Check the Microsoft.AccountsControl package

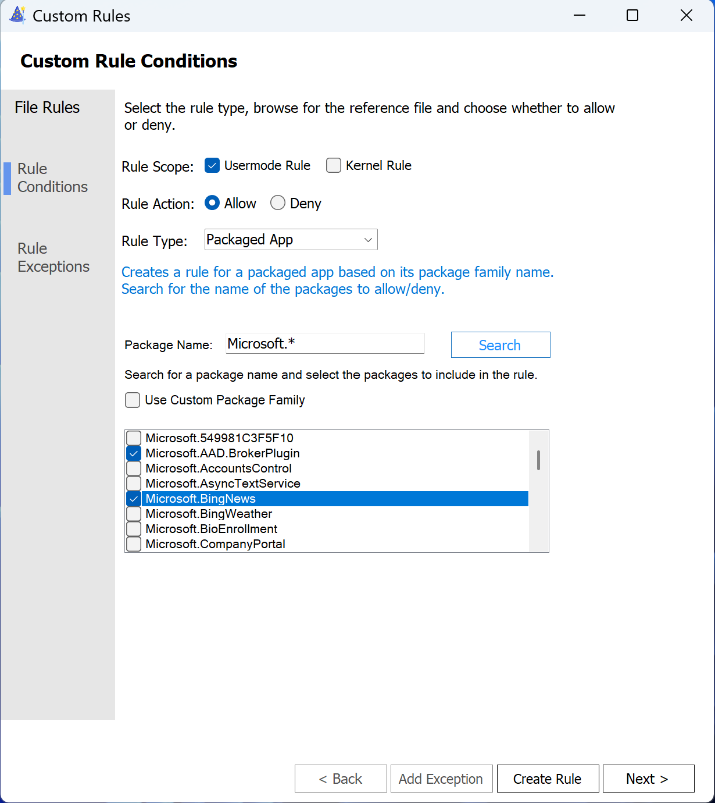pyautogui.click(x=134, y=468)
